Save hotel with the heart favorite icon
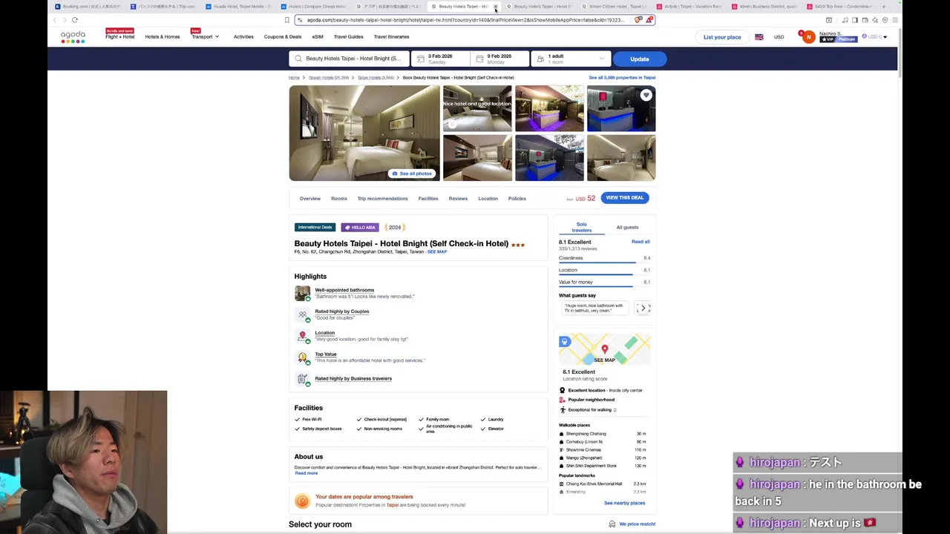 [x=646, y=95]
